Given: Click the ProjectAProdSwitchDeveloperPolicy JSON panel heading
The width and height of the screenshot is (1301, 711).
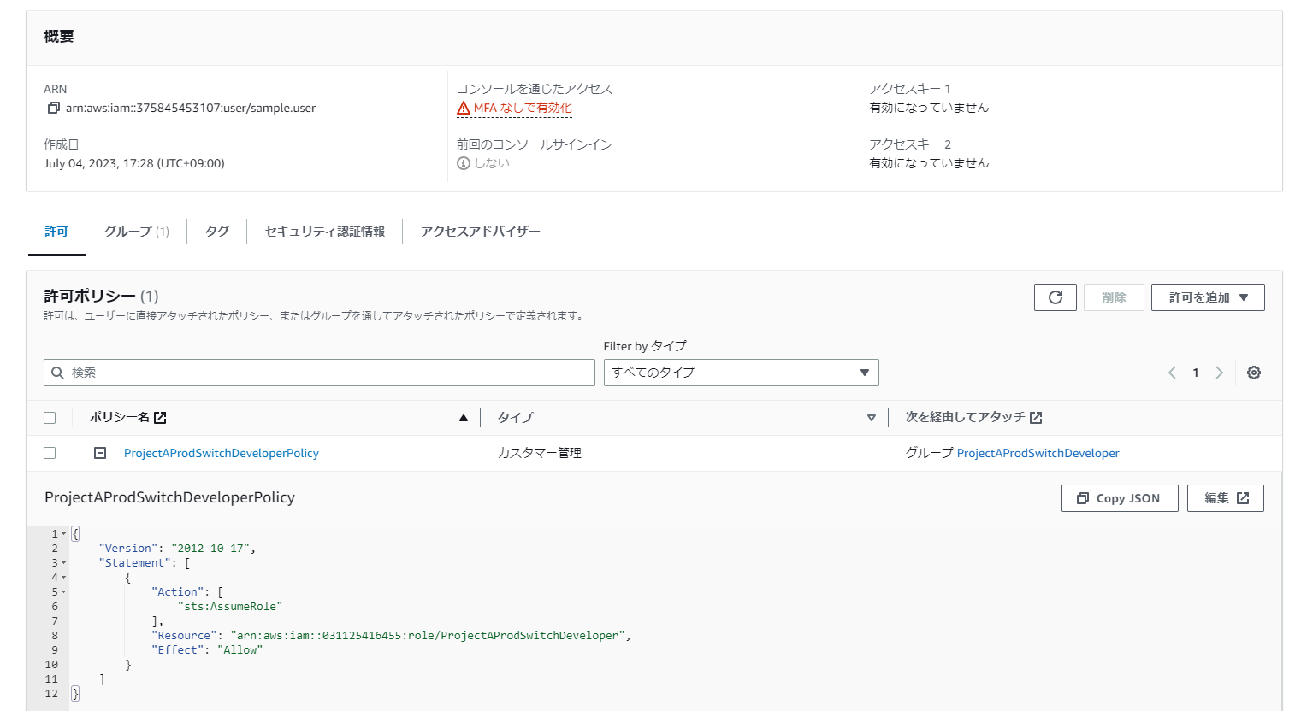Looking at the screenshot, I should pyautogui.click(x=169, y=497).
